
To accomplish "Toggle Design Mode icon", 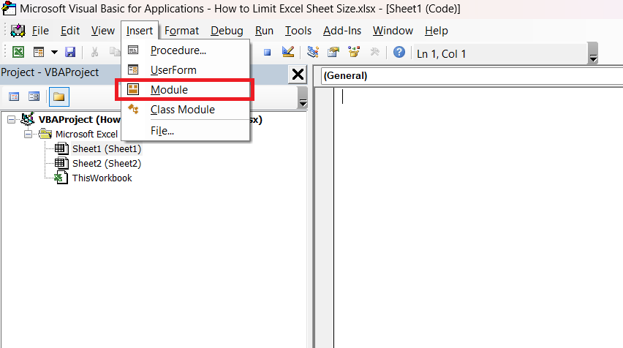I will (x=288, y=52).
